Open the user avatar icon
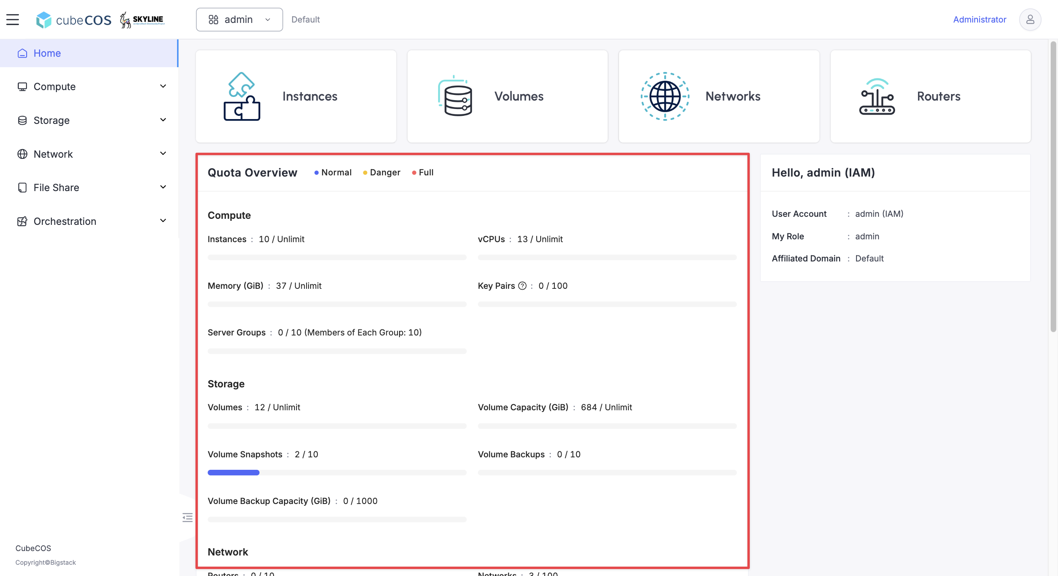The width and height of the screenshot is (1058, 576). click(1030, 19)
